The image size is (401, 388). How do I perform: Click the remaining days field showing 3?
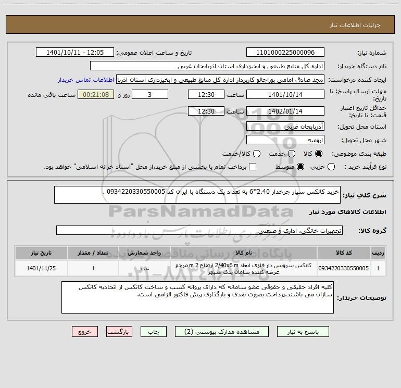(150, 94)
